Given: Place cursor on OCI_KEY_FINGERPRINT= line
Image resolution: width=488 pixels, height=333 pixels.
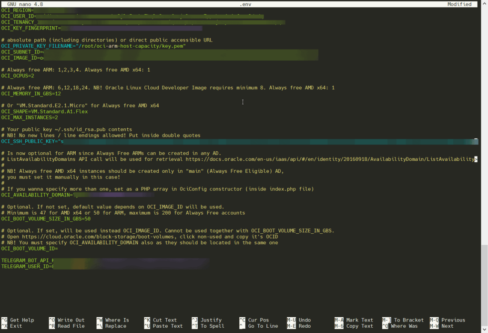Looking at the screenshot, I should click(x=102, y=28).
